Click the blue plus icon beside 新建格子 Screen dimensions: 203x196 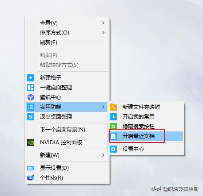(31, 78)
